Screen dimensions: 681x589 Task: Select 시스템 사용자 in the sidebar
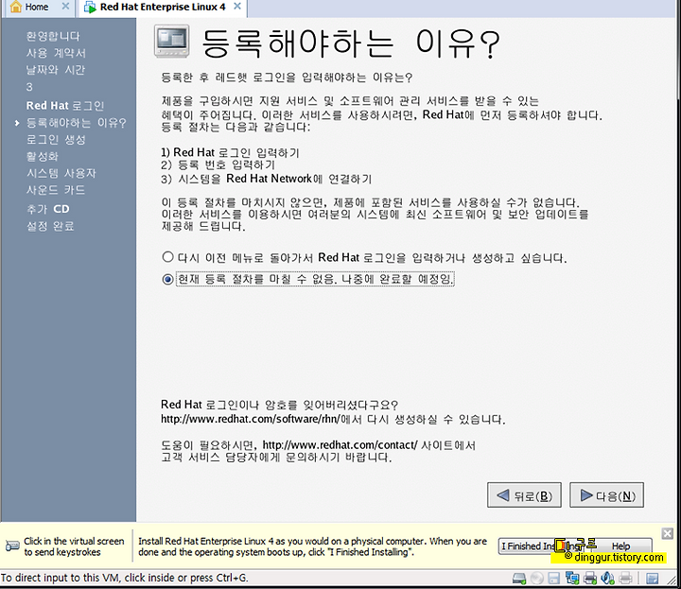(x=61, y=173)
